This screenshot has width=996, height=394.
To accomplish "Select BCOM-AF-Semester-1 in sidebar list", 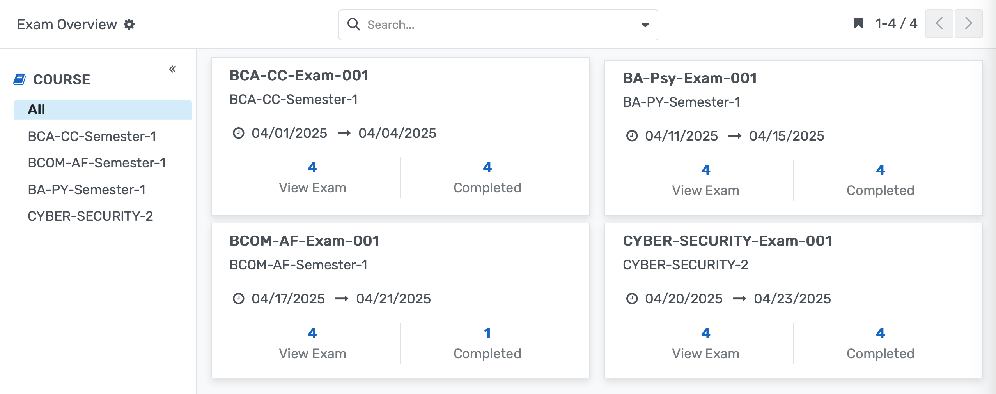I will (97, 163).
